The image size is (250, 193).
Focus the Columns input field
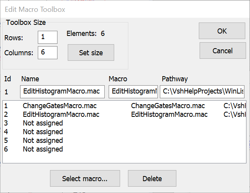pyautogui.click(x=48, y=52)
